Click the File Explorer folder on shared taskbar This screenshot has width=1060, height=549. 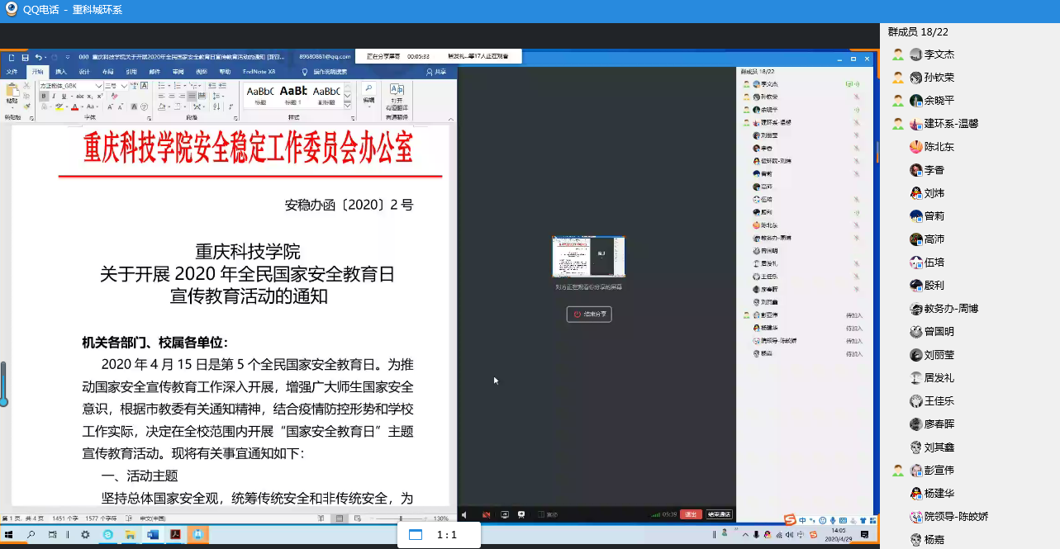point(130,535)
